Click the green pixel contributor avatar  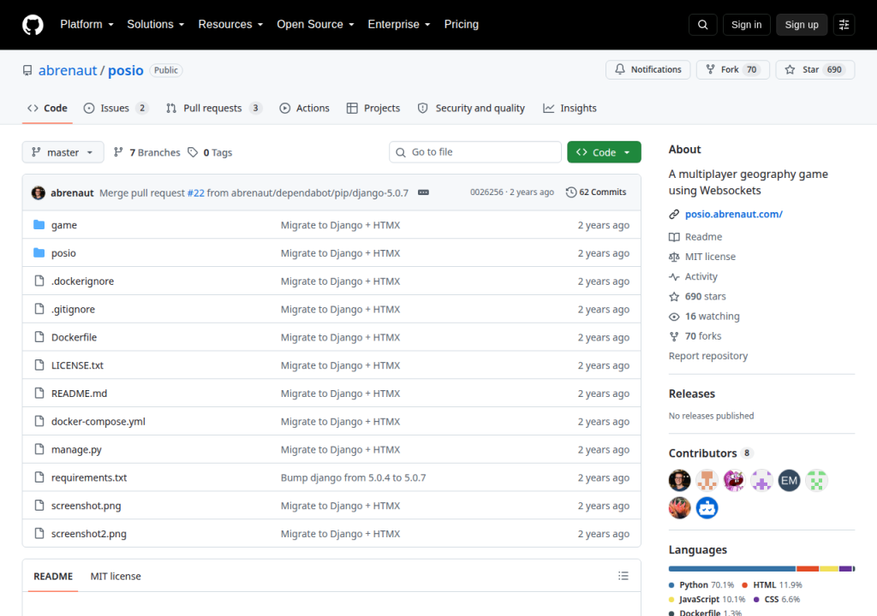(x=816, y=480)
